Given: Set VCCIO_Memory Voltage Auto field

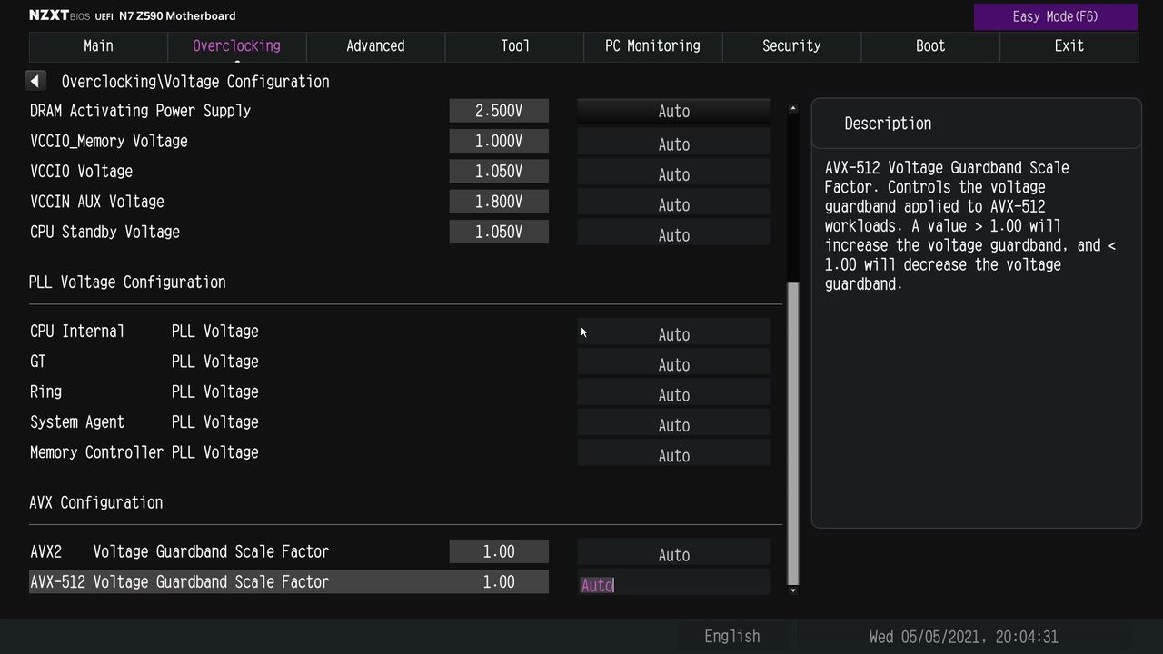Looking at the screenshot, I should click(x=674, y=143).
